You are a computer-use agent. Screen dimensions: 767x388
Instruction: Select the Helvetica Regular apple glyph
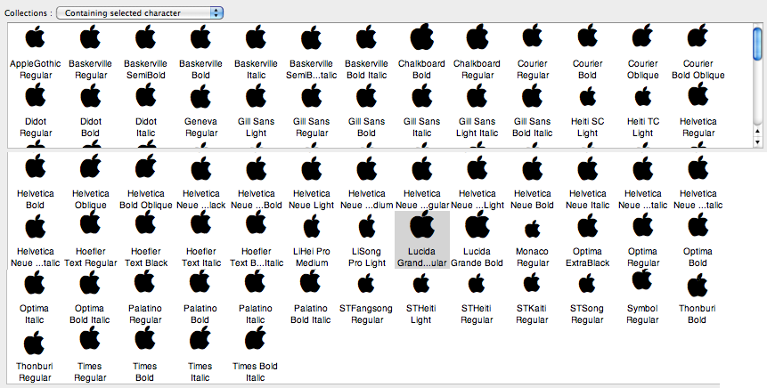pos(698,95)
